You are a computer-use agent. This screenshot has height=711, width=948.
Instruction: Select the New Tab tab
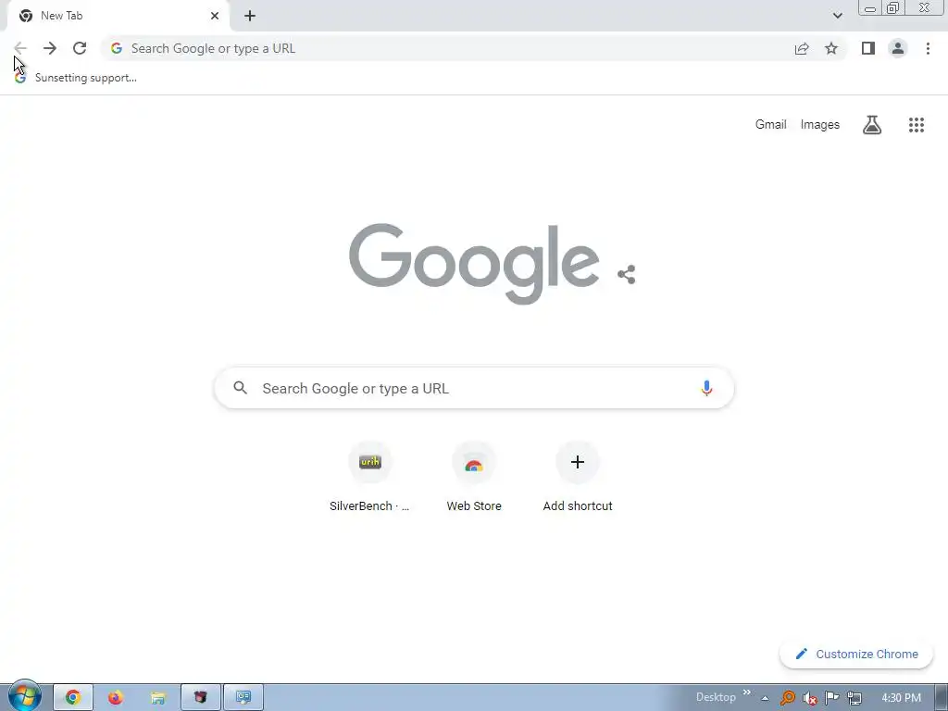(x=118, y=16)
